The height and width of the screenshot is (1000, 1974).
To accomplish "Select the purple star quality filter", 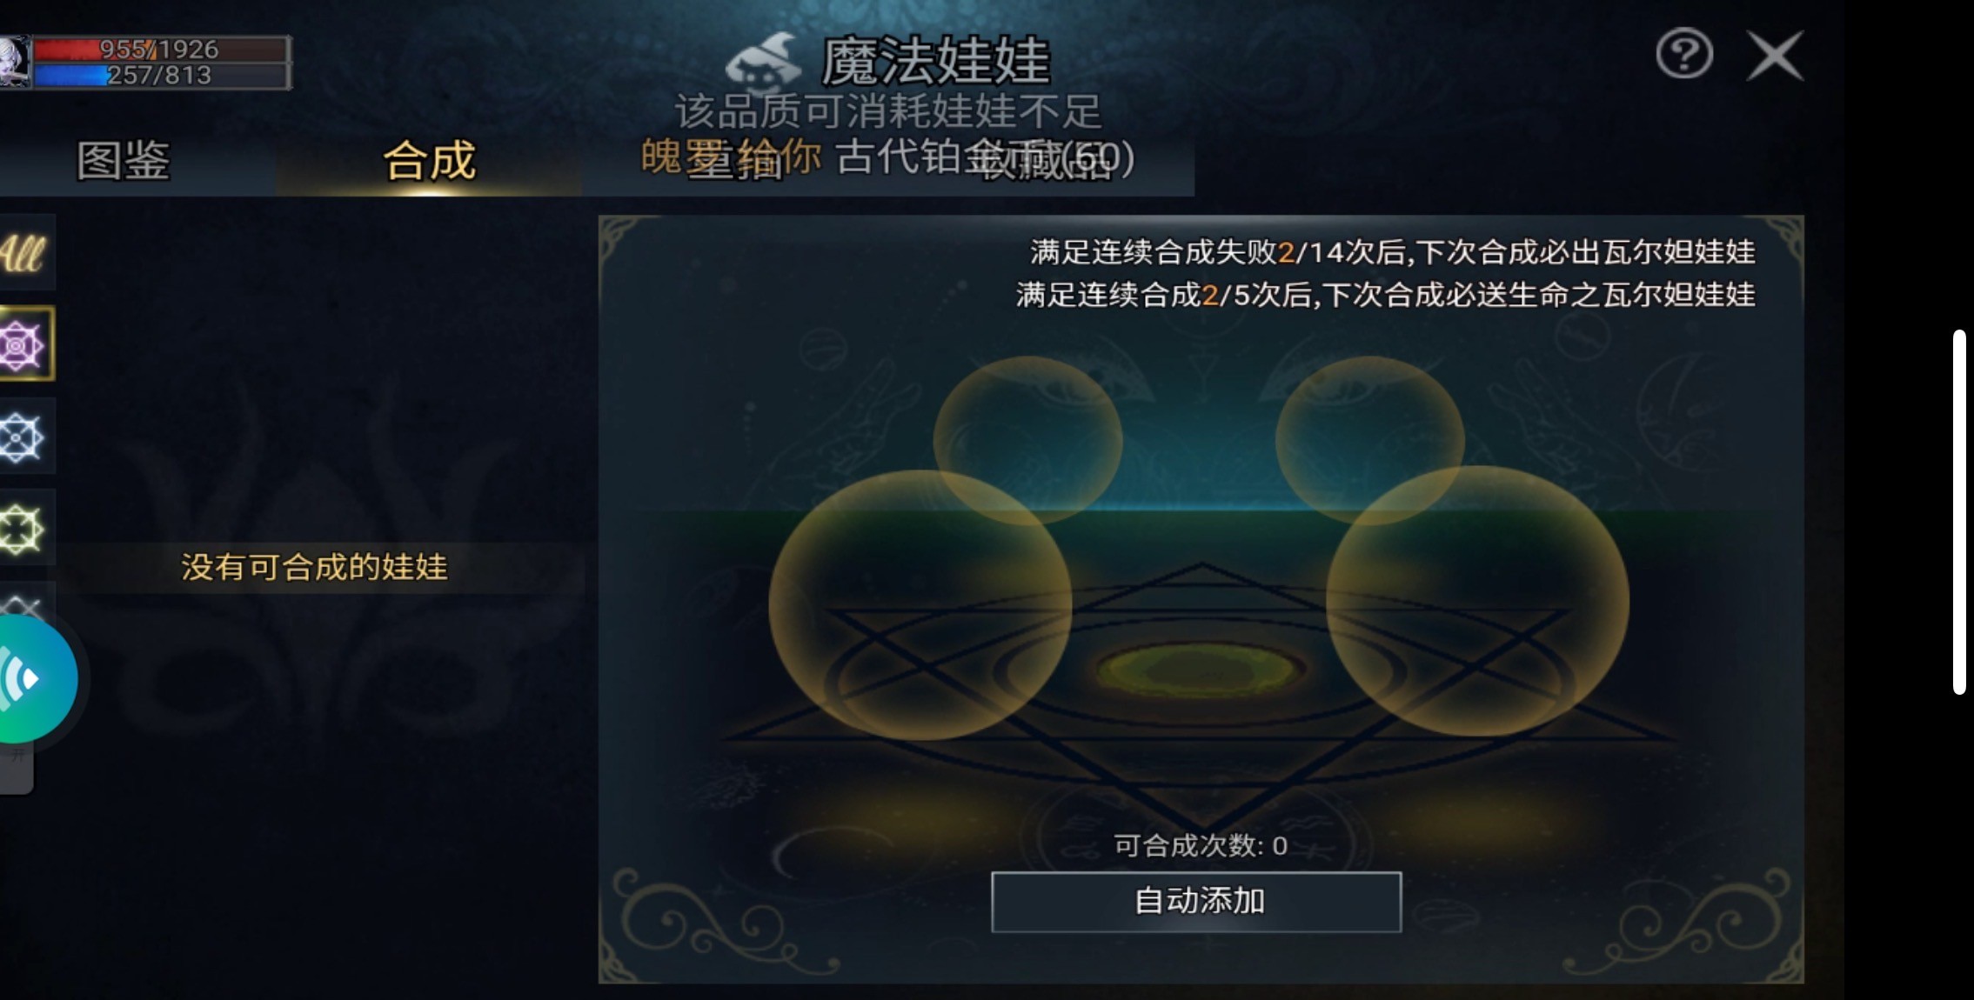I will point(24,344).
